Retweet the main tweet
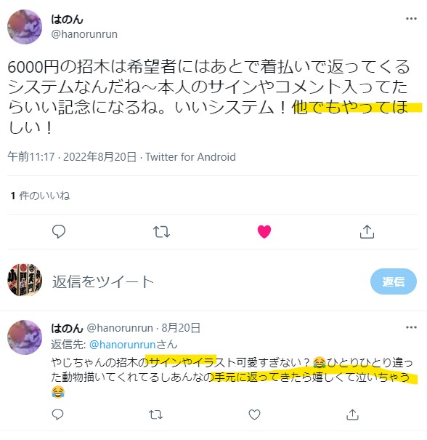 (x=161, y=232)
